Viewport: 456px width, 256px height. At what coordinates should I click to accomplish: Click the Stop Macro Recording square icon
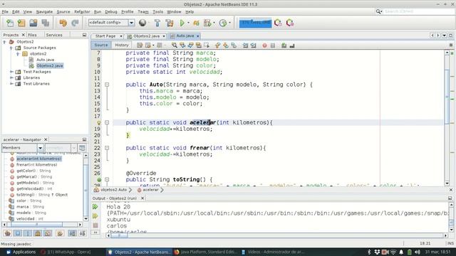273,46
